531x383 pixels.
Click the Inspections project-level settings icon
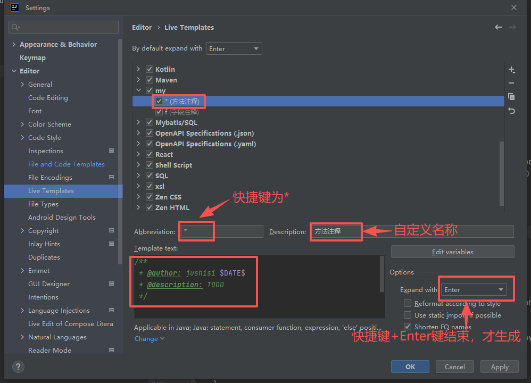pyautogui.click(x=111, y=151)
